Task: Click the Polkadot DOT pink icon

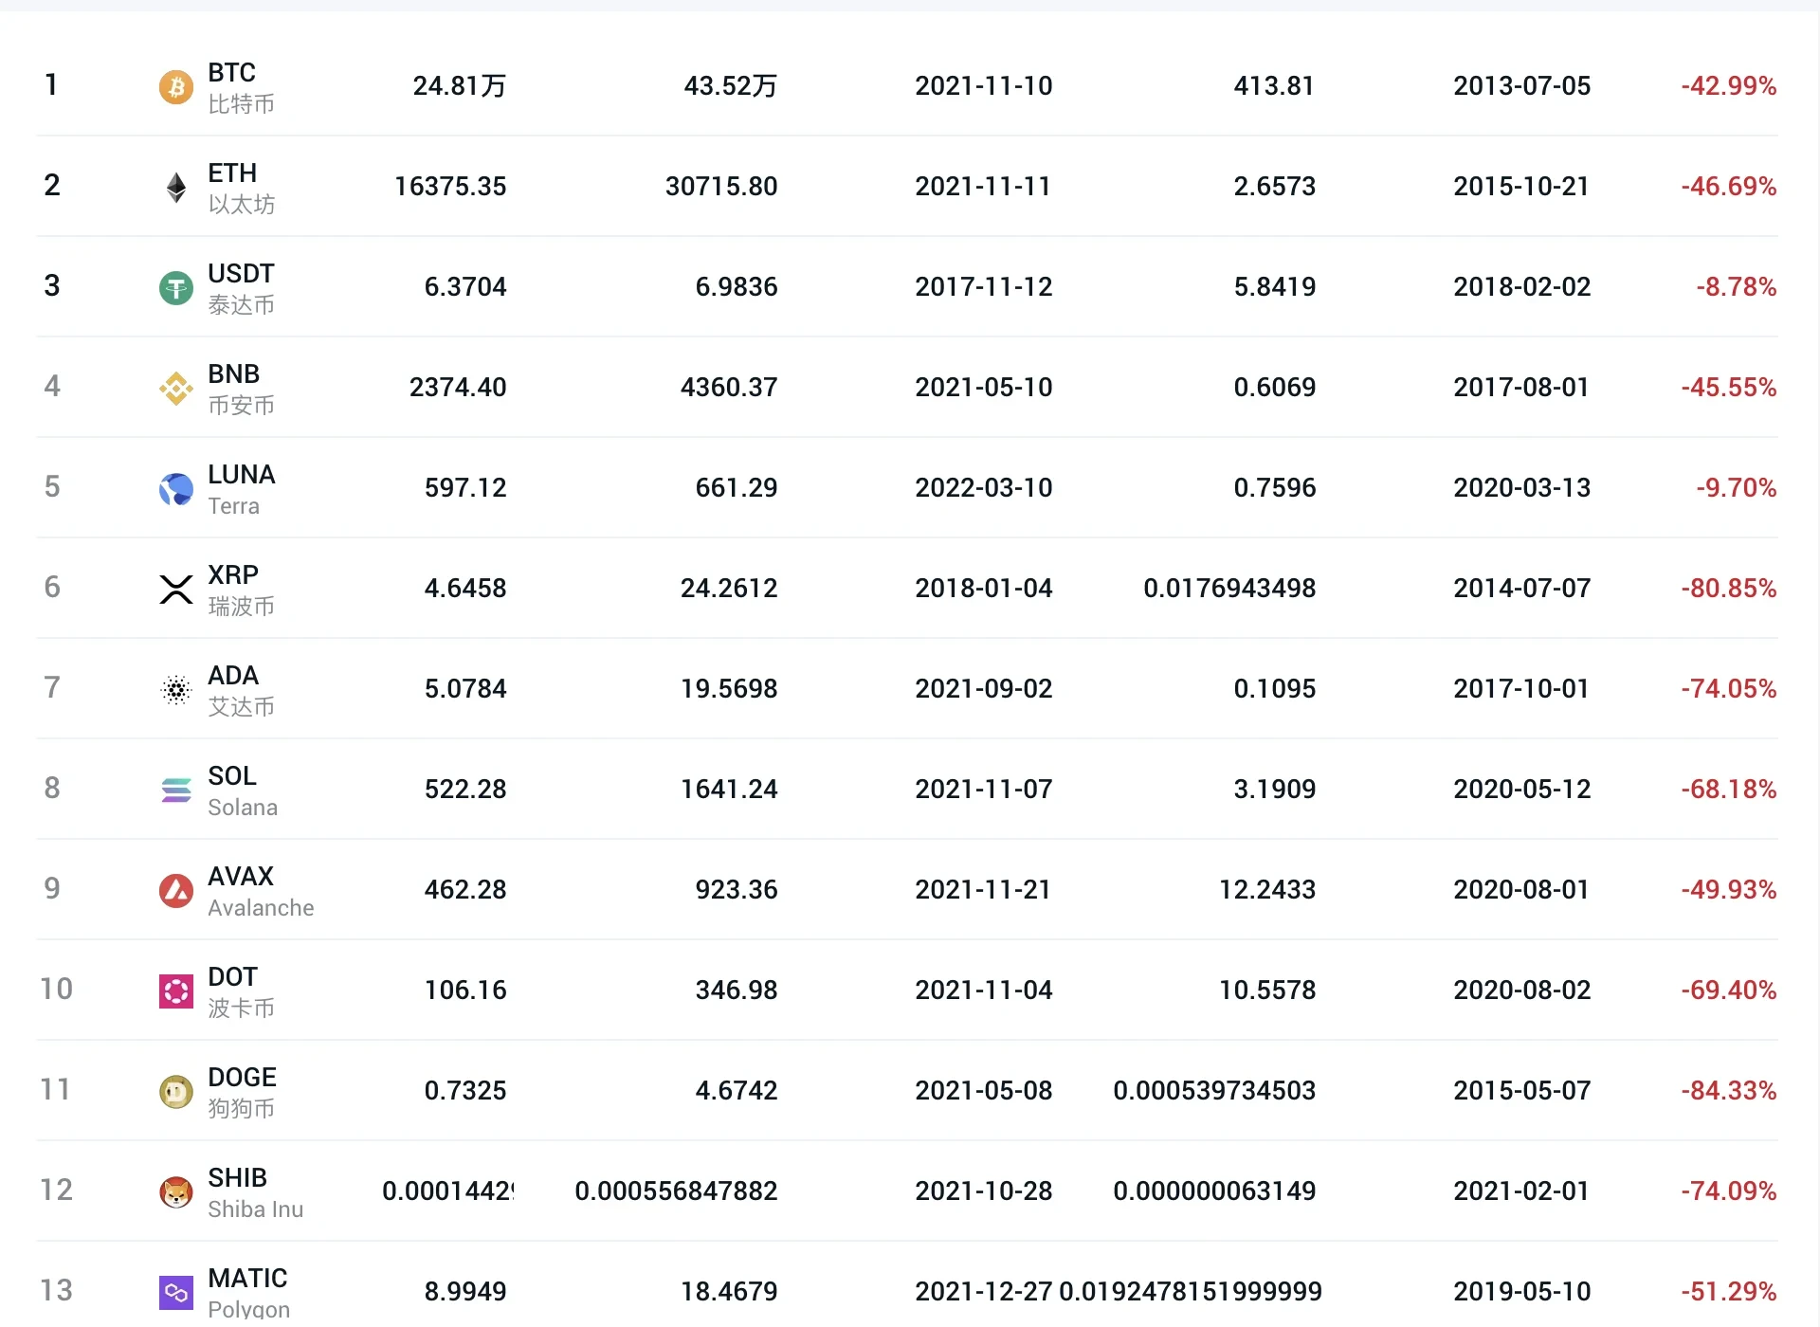Action: coord(175,991)
